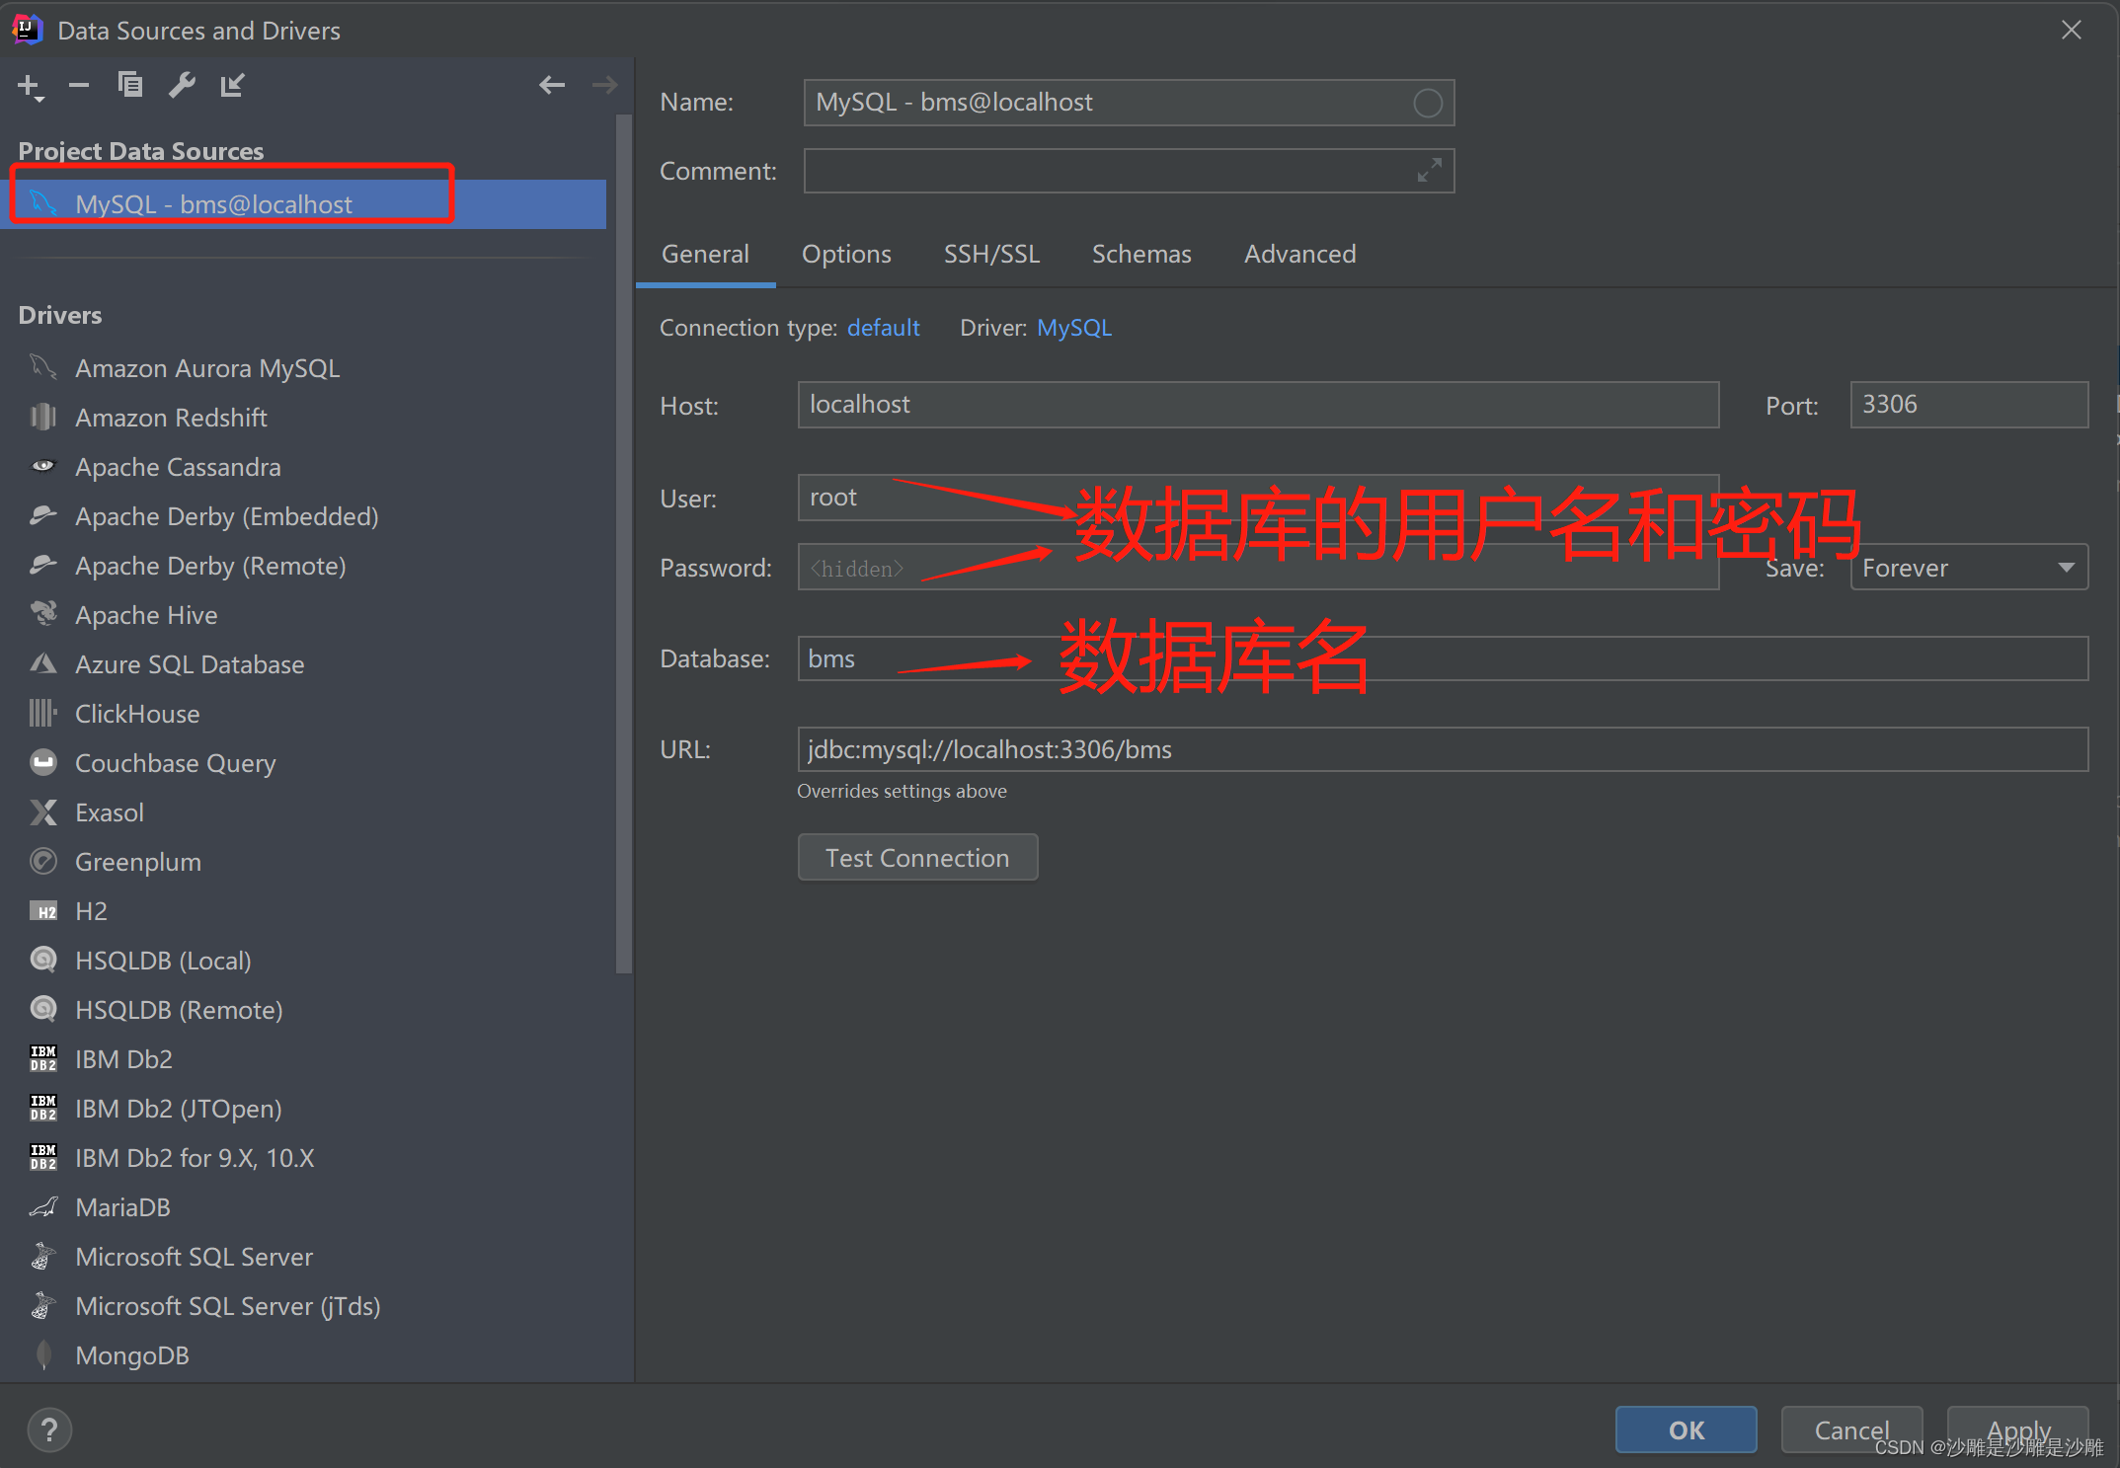Click the IntelliJ IDEA logo in title bar
This screenshot has height=1468, width=2120.
pyautogui.click(x=27, y=30)
